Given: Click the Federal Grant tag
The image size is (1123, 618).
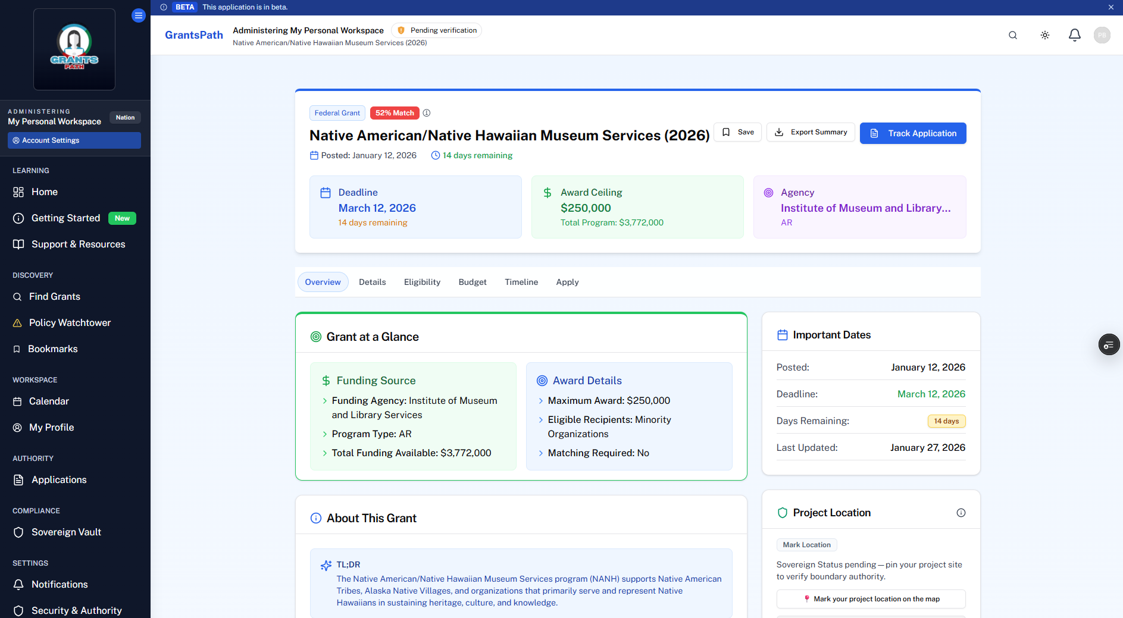Looking at the screenshot, I should 337,113.
